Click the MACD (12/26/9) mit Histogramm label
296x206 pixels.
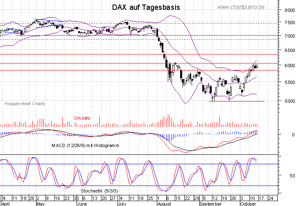point(85,145)
